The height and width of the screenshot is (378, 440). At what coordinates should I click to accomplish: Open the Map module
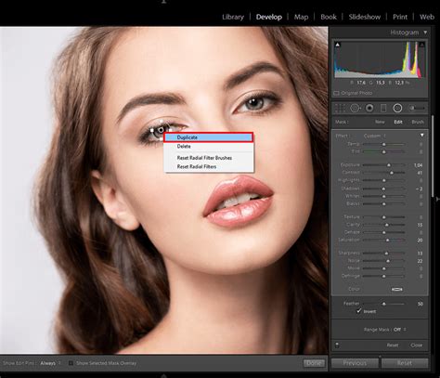[301, 17]
